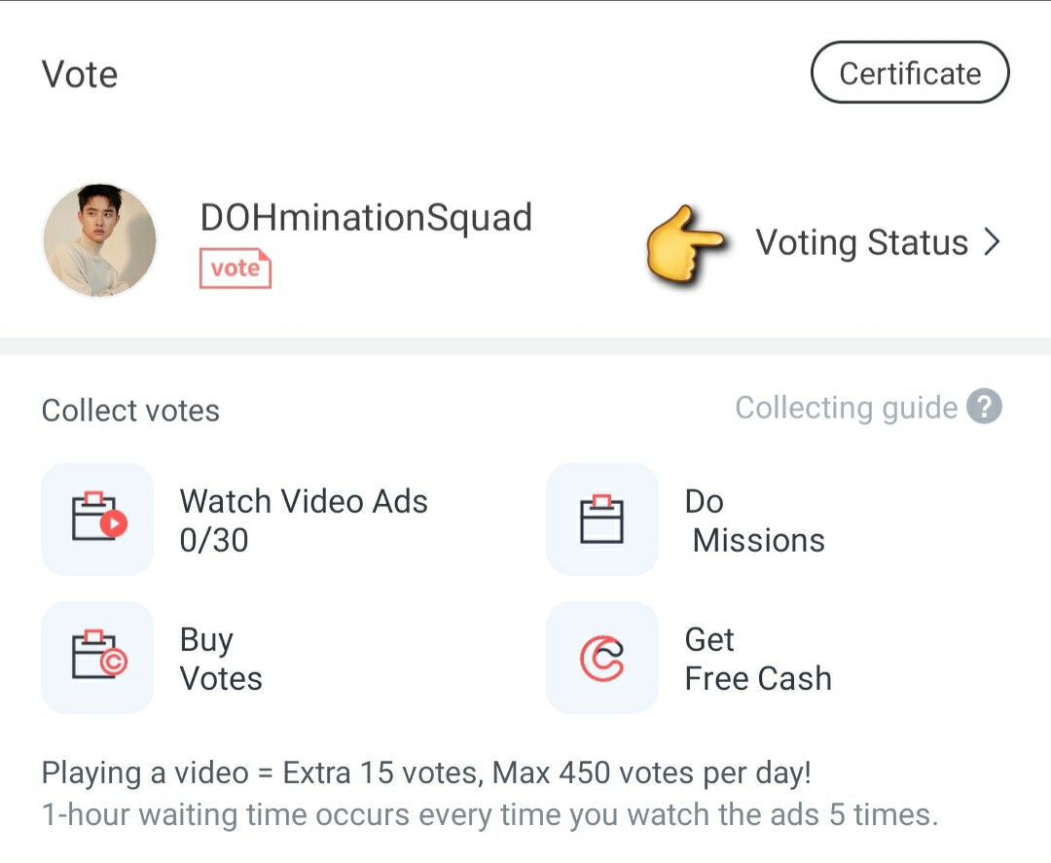Screen dimensions: 1051x863
Task: Open Get Free Cash option
Action: click(758, 660)
